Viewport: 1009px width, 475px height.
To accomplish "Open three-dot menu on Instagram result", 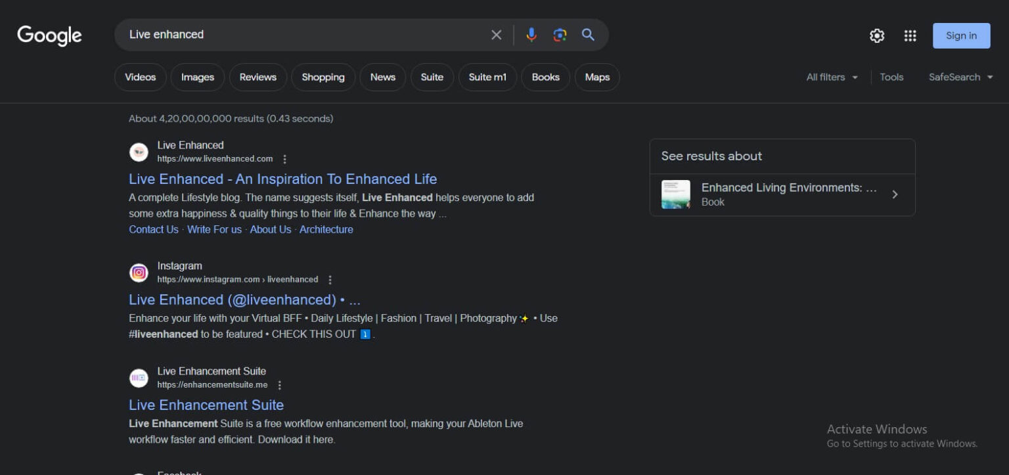I will (330, 279).
